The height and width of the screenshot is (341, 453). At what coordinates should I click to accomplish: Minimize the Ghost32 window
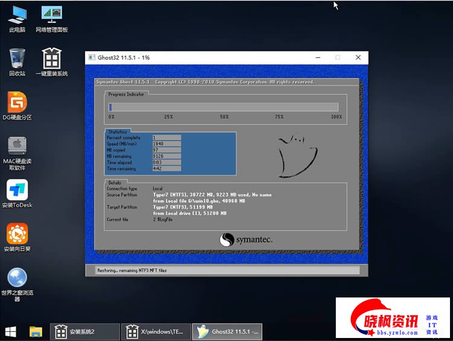317,57
